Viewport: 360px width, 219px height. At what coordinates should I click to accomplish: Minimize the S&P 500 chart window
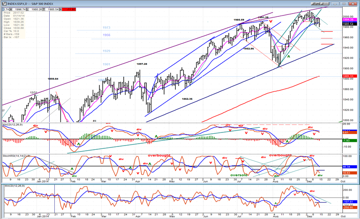(x=336, y=4)
